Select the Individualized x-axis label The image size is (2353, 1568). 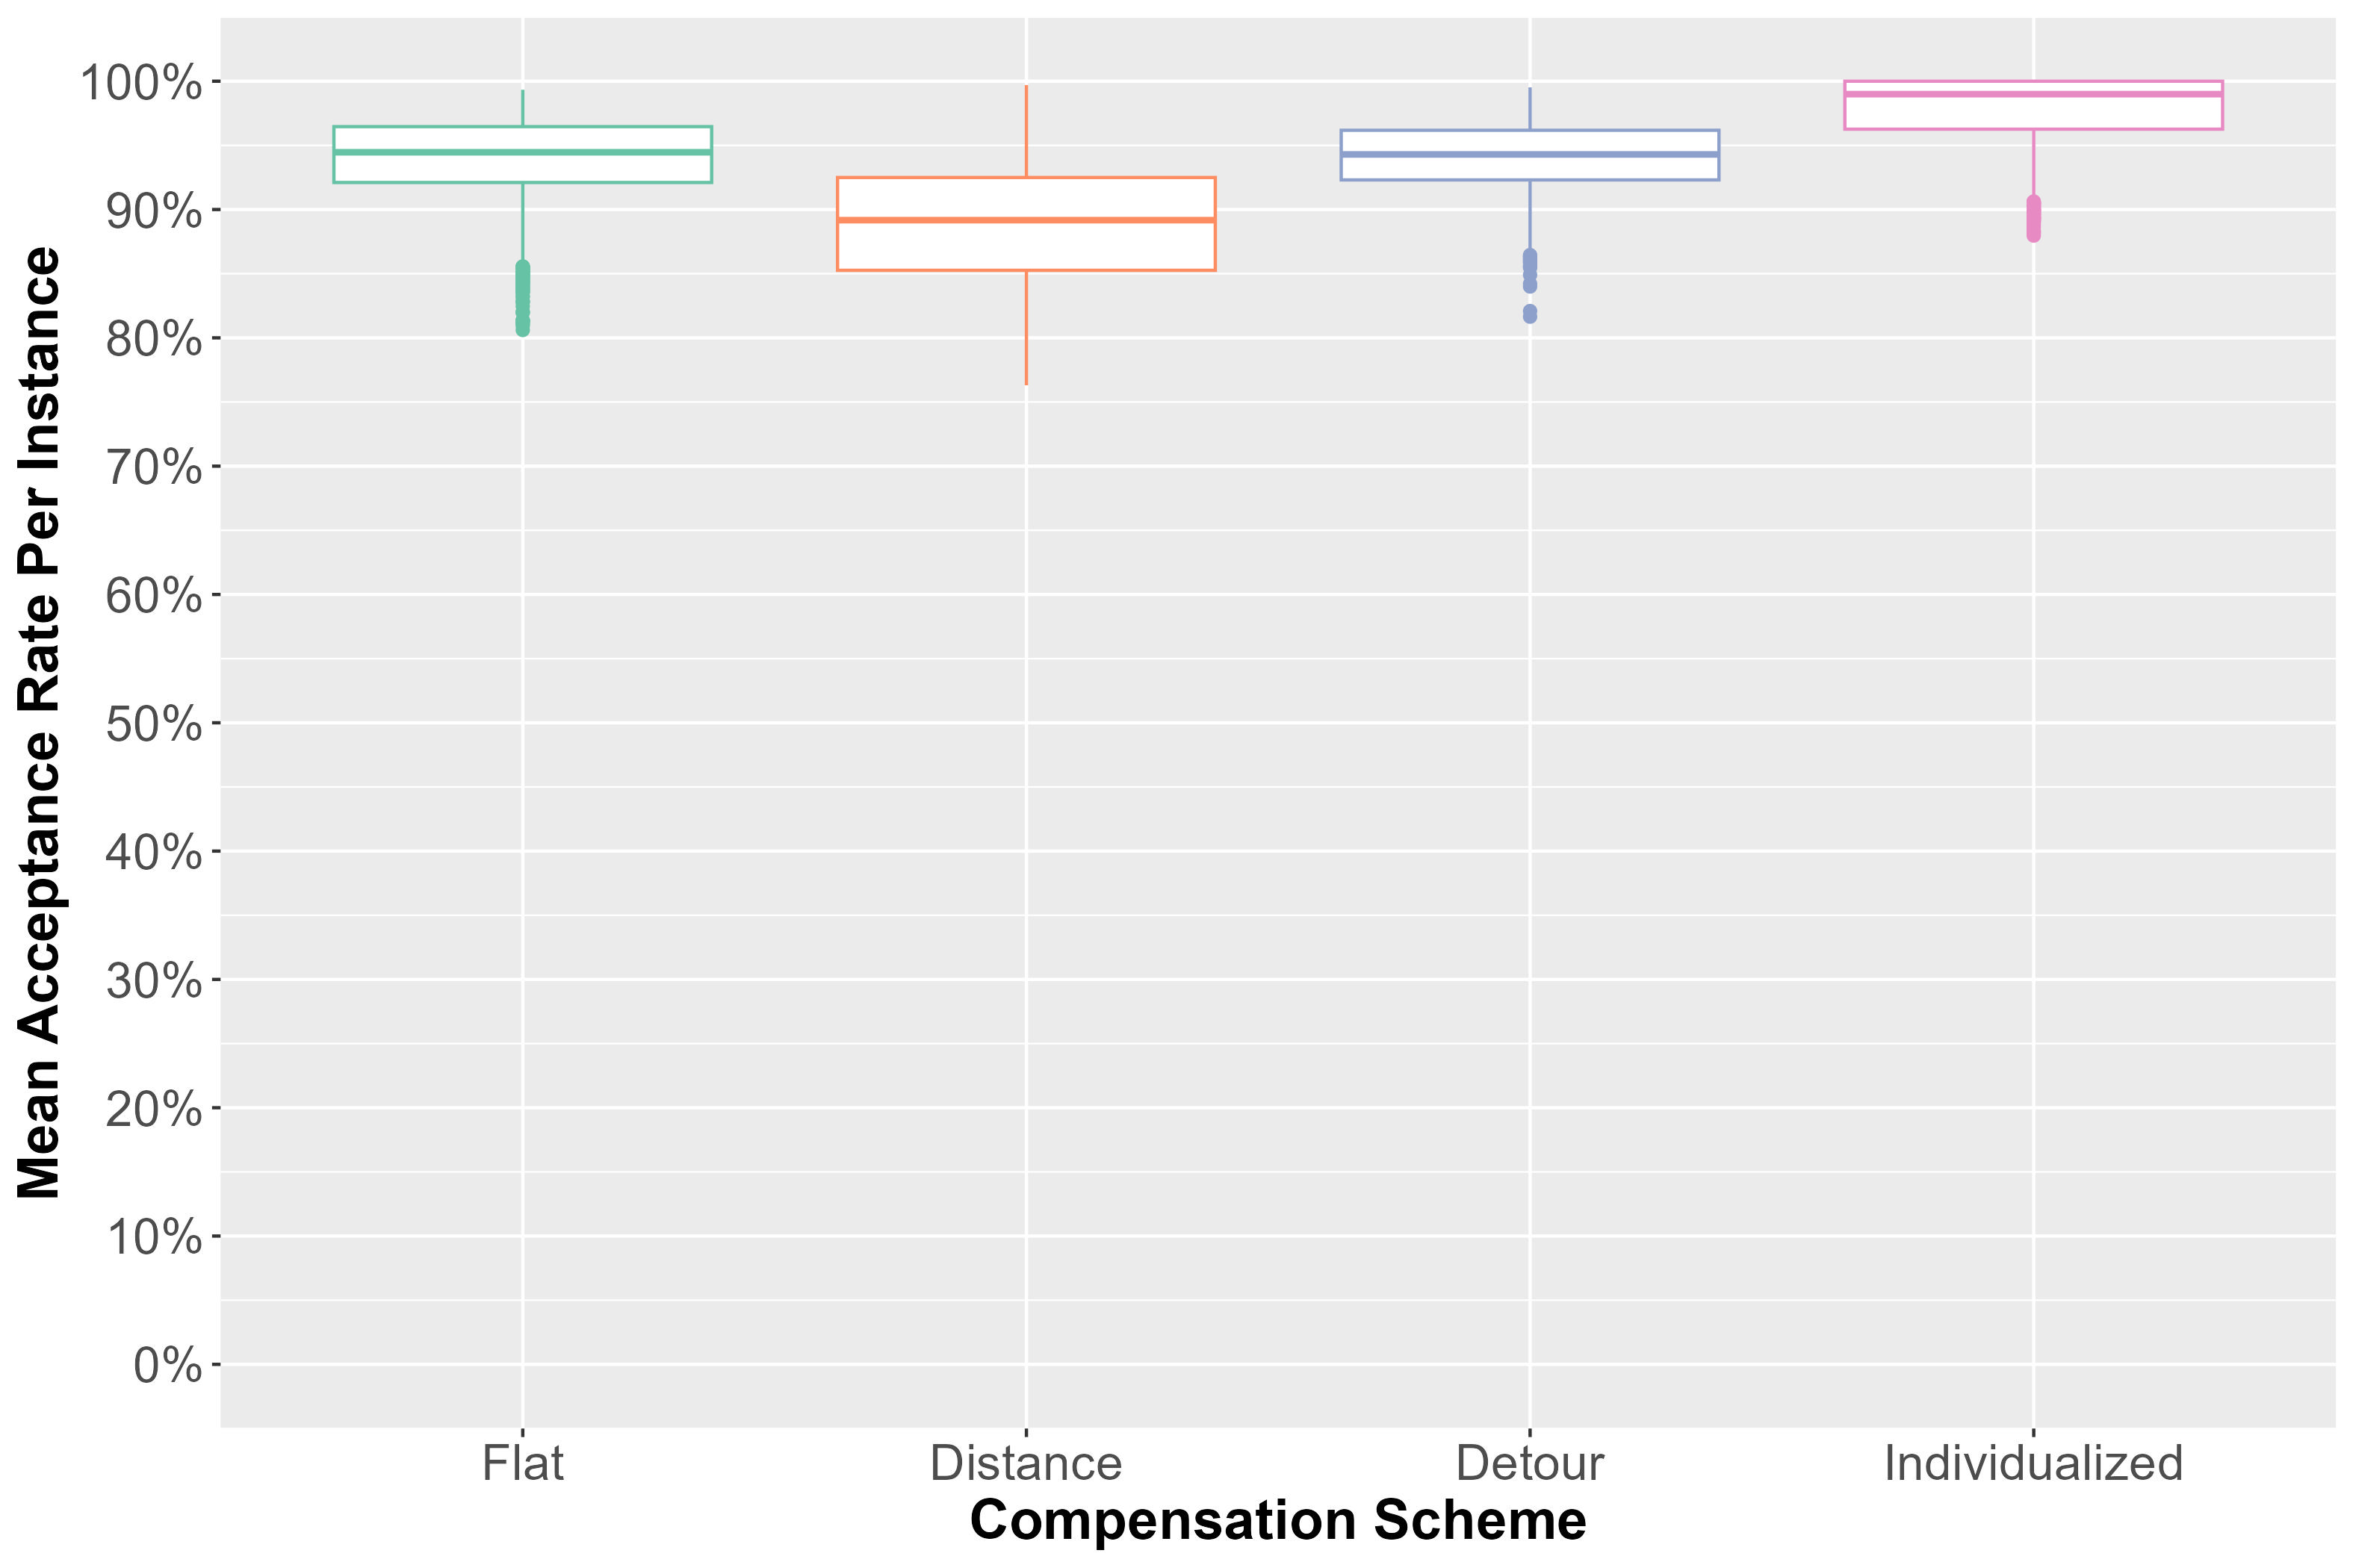(x=2033, y=1464)
